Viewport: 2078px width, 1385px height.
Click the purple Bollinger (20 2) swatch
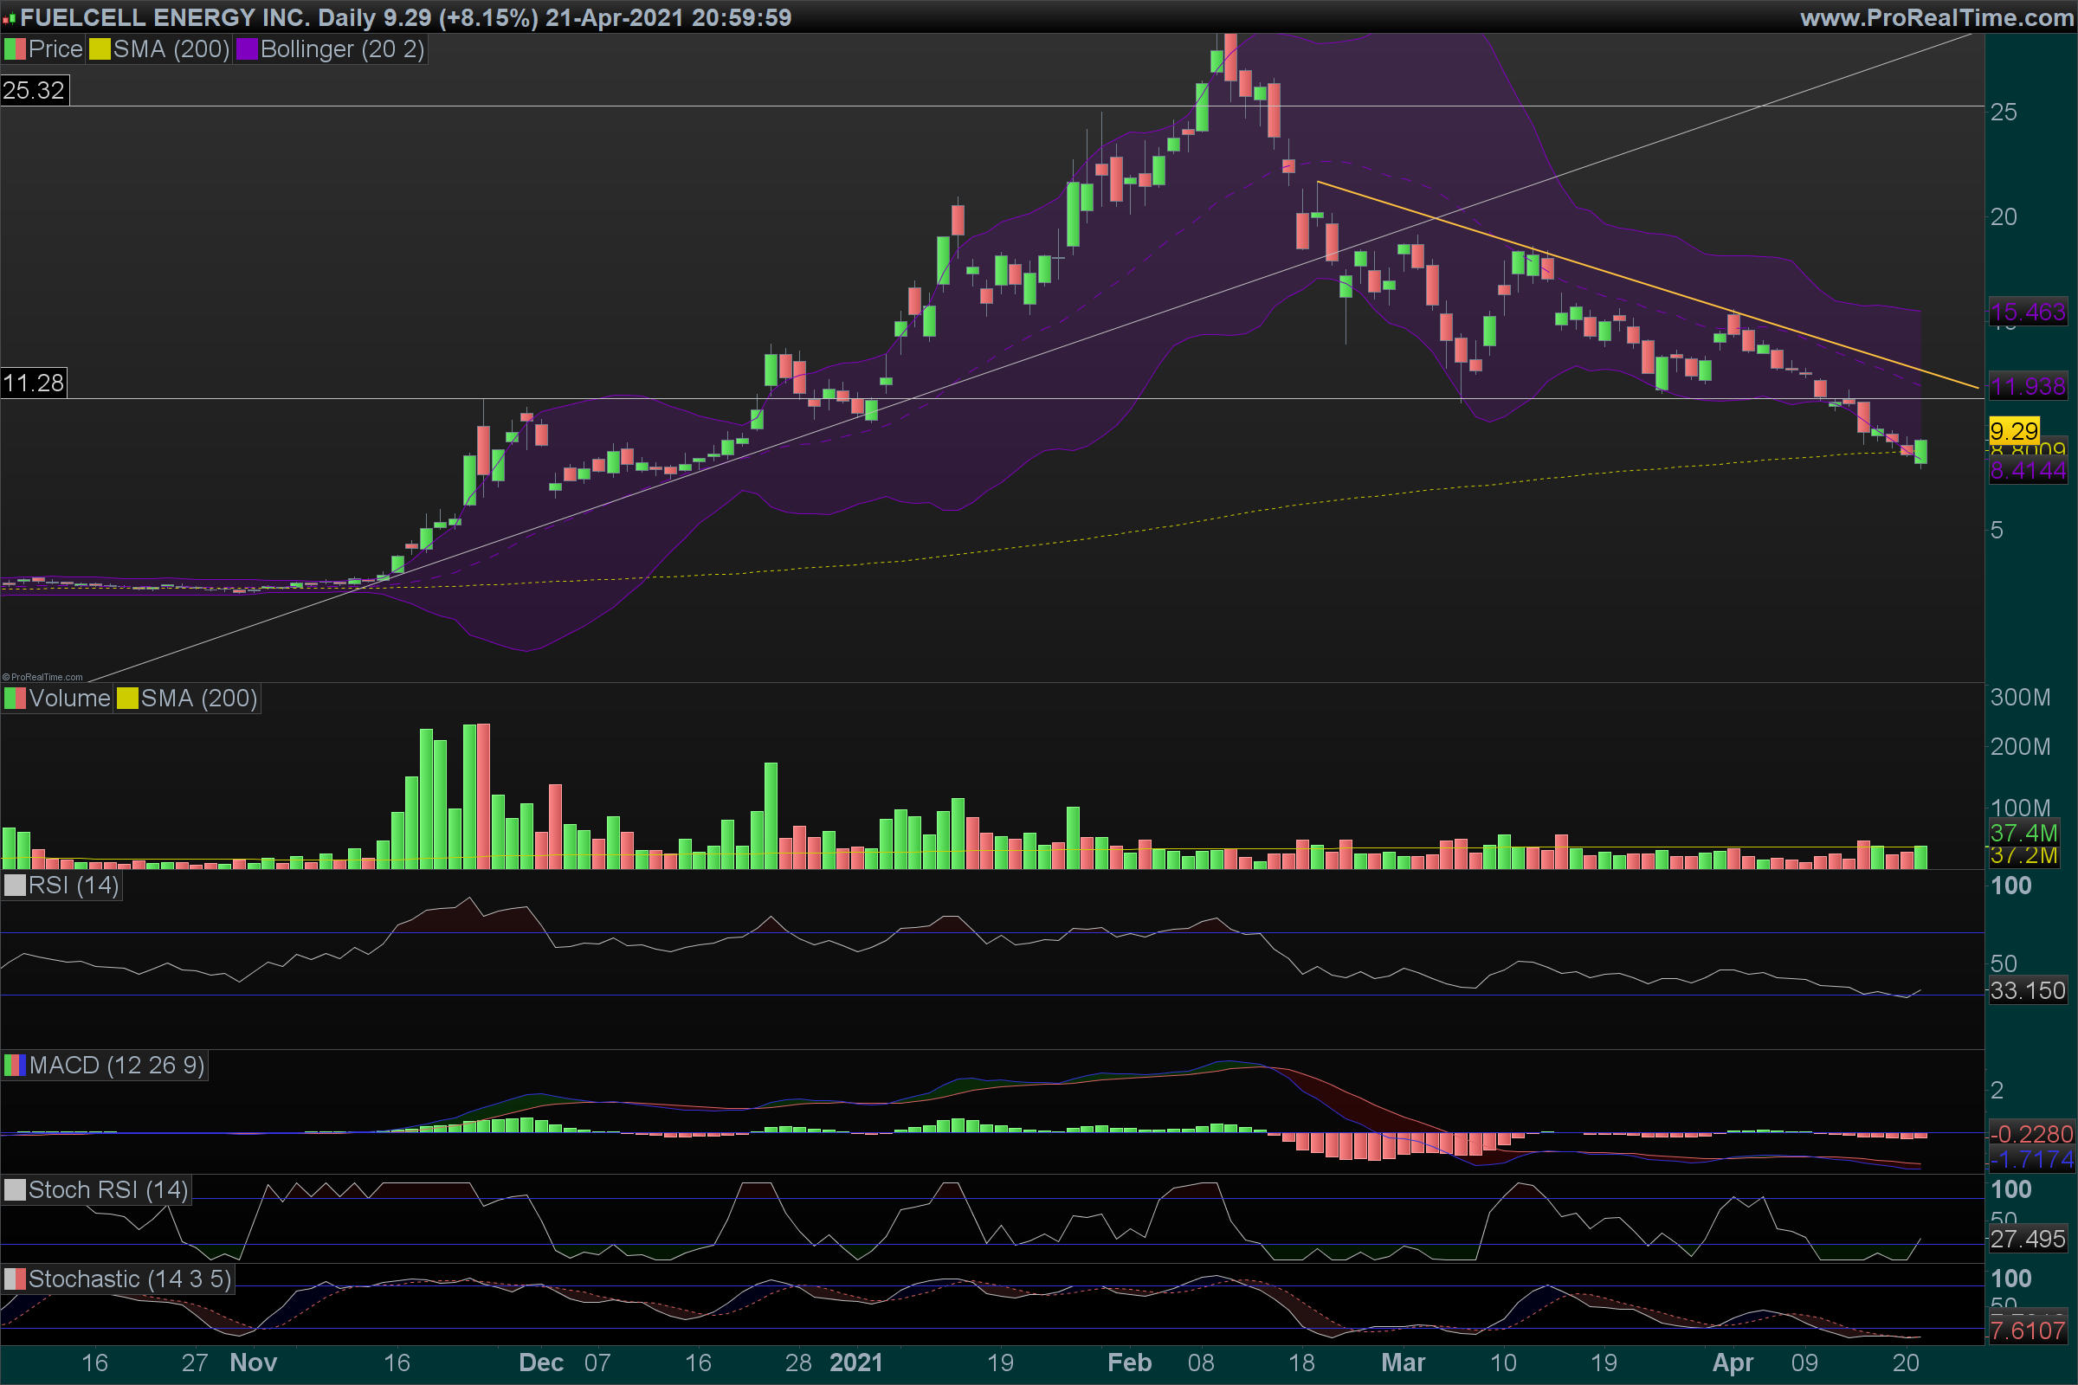pos(247,49)
